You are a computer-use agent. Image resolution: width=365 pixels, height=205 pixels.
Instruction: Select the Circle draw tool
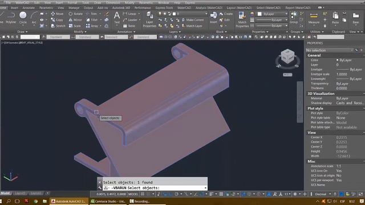pos(23,18)
